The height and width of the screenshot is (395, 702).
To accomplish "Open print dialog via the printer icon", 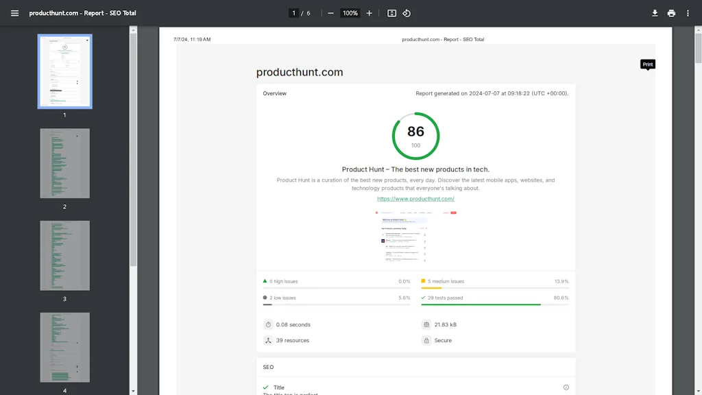I will 671,13.
